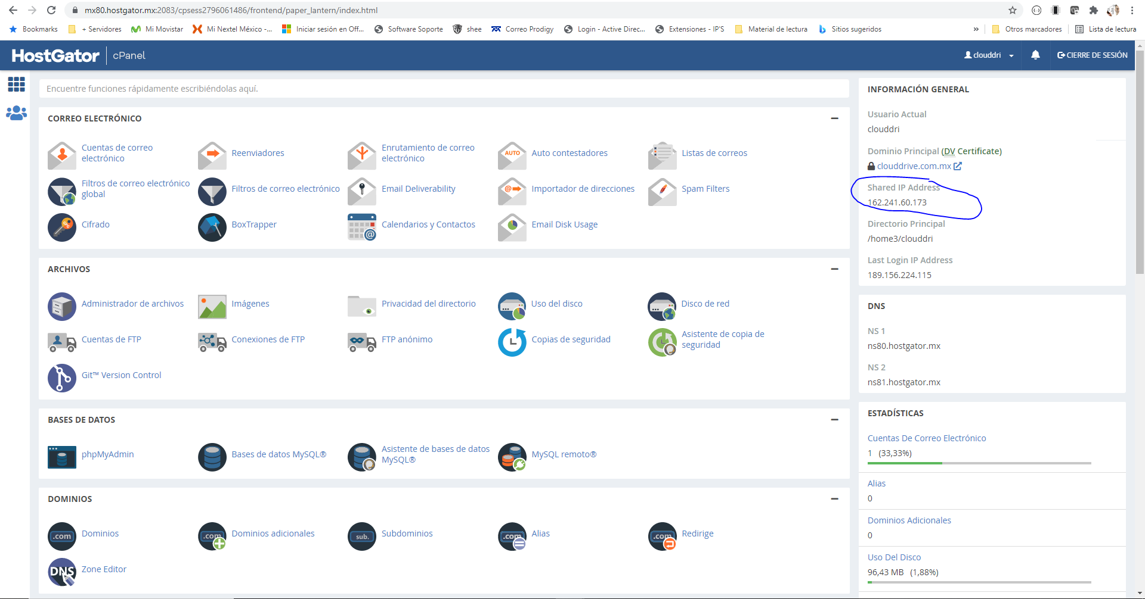Click the home grid sidebar icon

coord(16,85)
